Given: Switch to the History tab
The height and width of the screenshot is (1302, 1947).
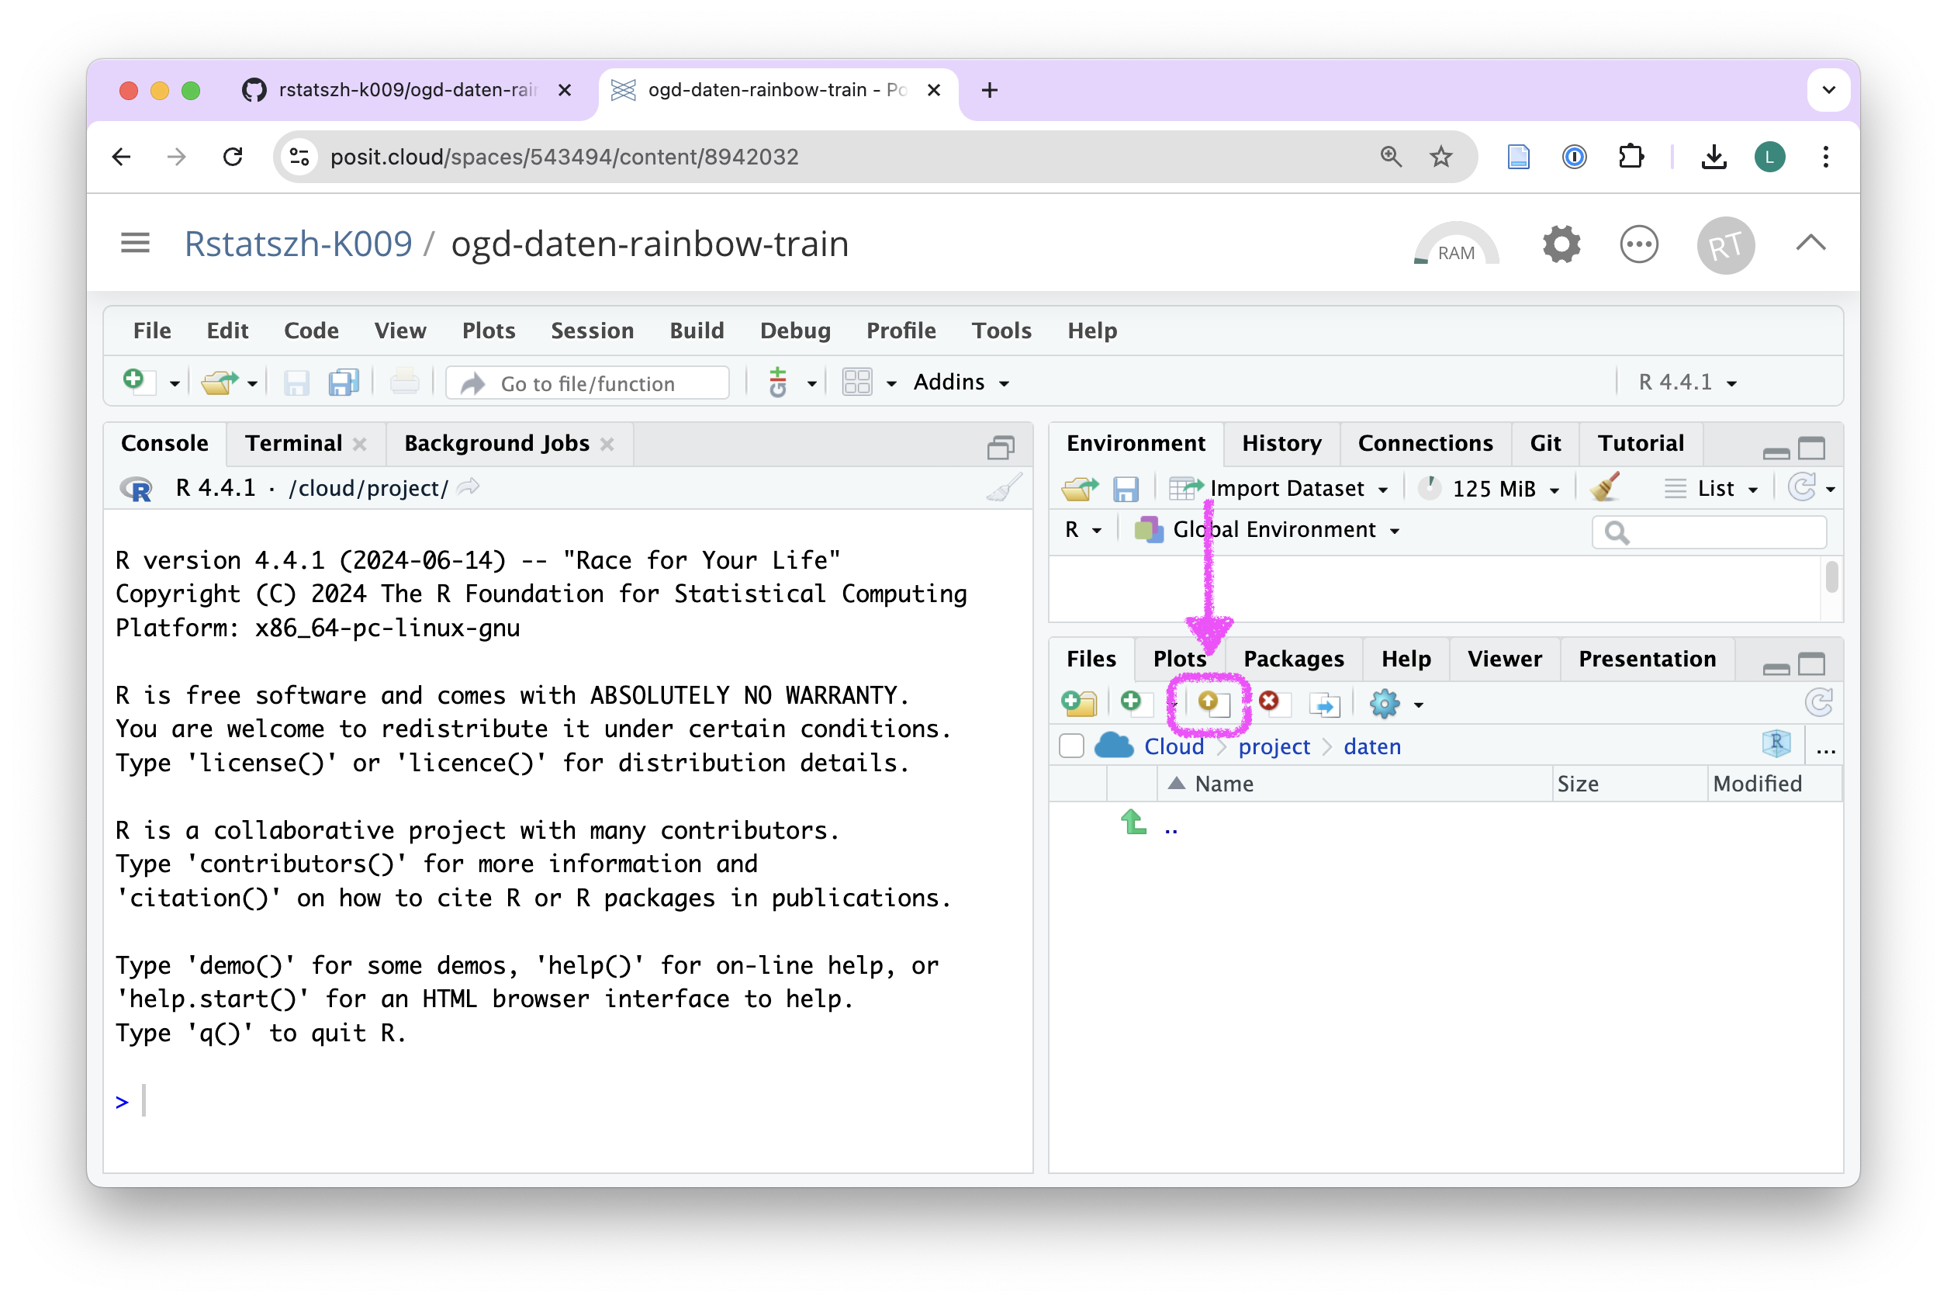Looking at the screenshot, I should click(1281, 442).
